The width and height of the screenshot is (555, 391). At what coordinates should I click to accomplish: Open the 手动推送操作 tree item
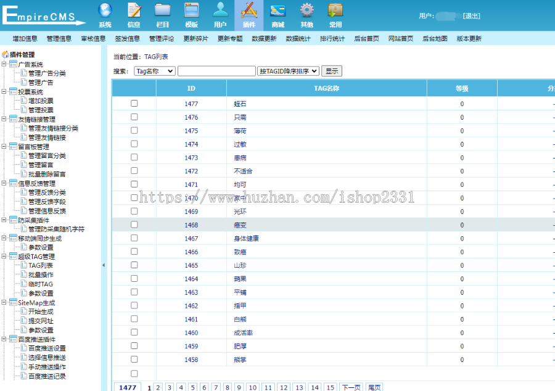click(x=47, y=366)
